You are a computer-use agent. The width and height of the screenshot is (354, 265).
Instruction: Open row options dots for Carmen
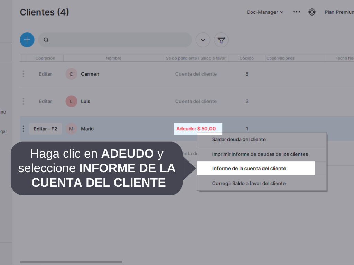click(23, 74)
